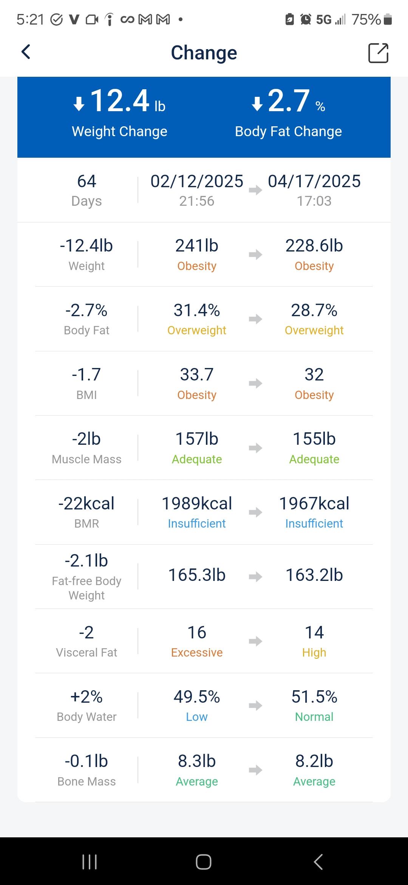
Task: Tap the Android recent apps button
Action: 90,862
